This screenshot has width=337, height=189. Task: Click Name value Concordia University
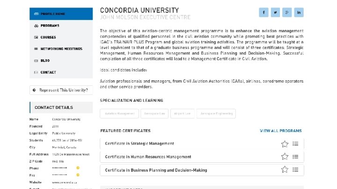pos(66,119)
